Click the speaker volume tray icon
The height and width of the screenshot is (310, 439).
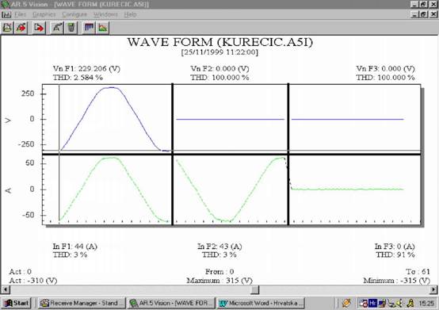(x=399, y=303)
